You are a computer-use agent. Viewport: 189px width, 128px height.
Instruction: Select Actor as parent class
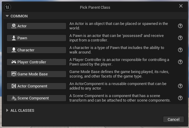[36, 26]
